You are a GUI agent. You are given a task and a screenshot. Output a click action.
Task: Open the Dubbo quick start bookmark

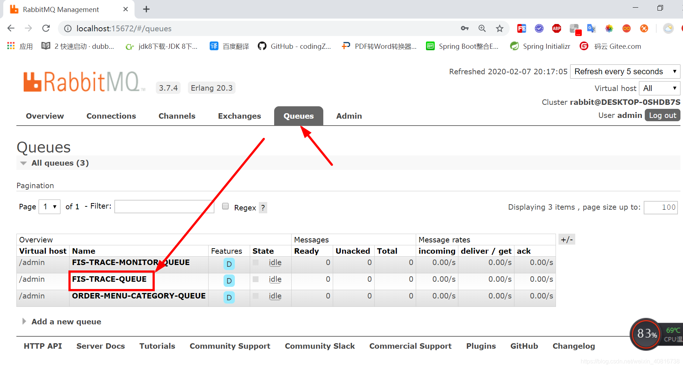pos(78,46)
